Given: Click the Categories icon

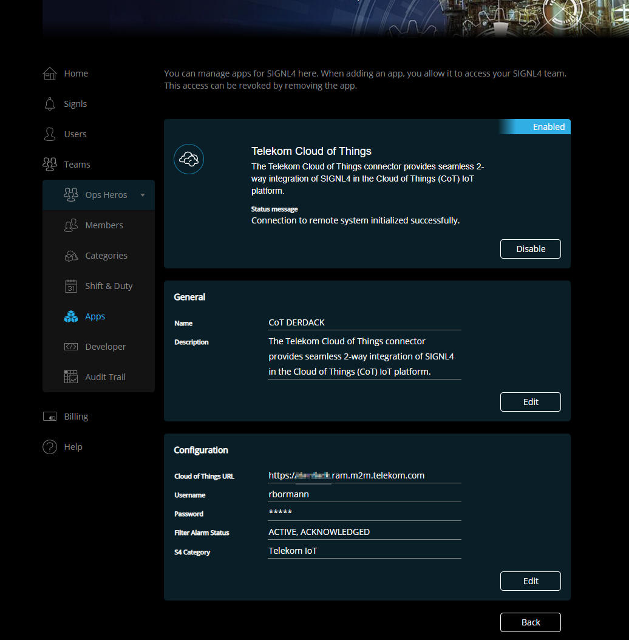Looking at the screenshot, I should tap(71, 256).
